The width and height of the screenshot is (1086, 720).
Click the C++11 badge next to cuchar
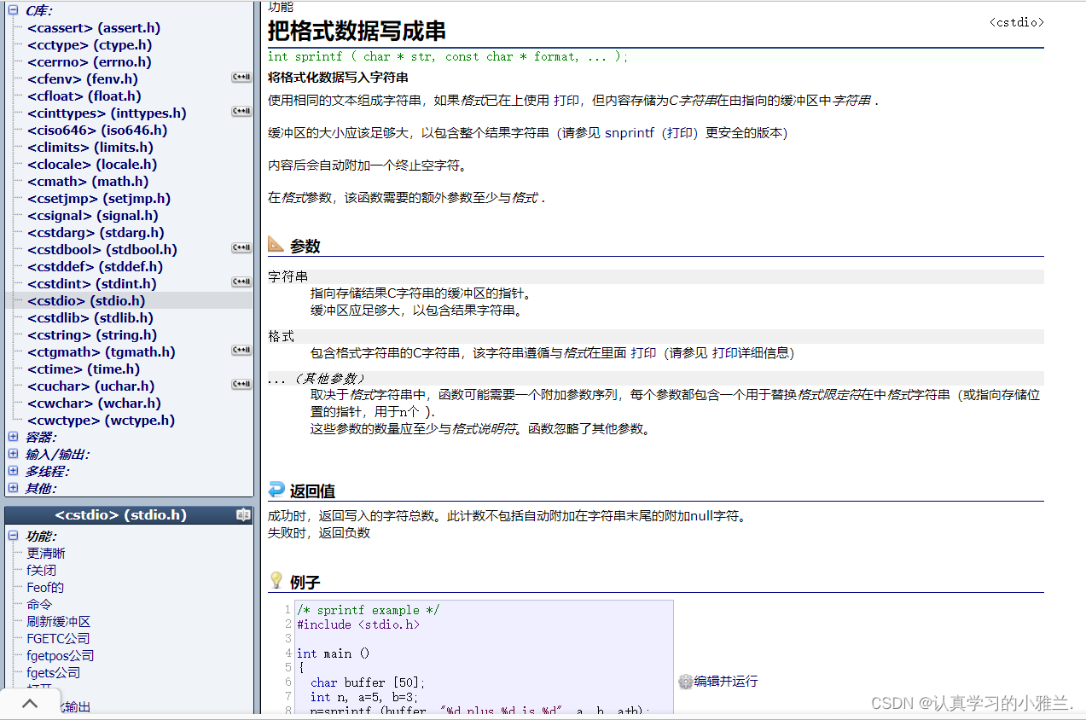[241, 385]
